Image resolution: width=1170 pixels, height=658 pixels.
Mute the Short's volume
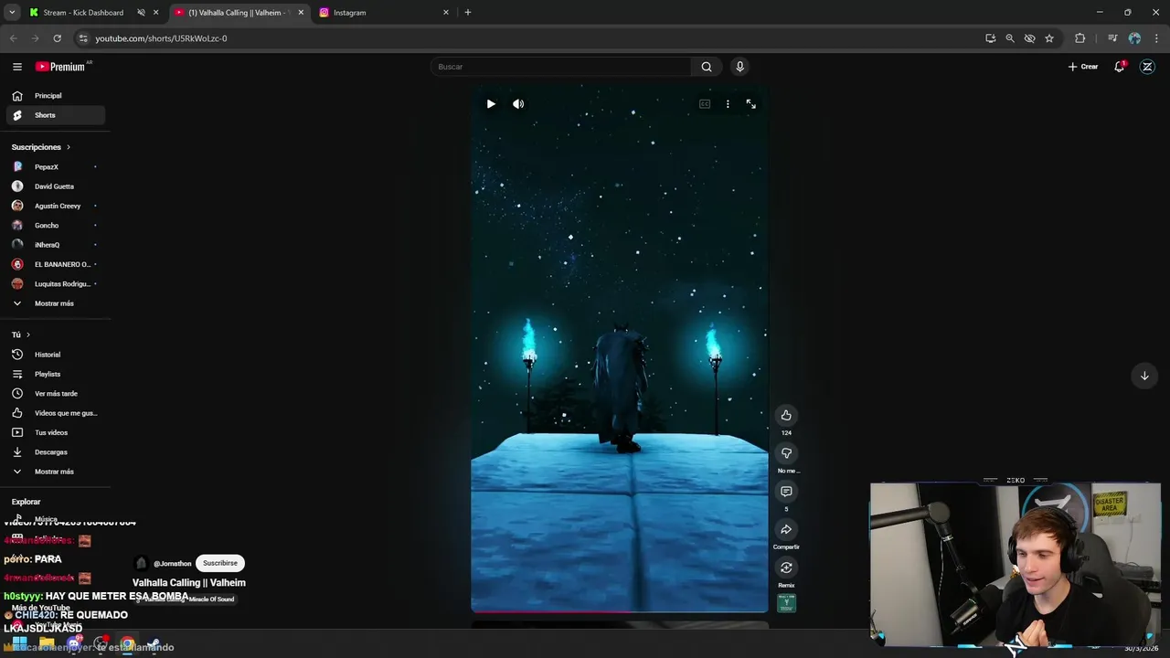tap(518, 104)
